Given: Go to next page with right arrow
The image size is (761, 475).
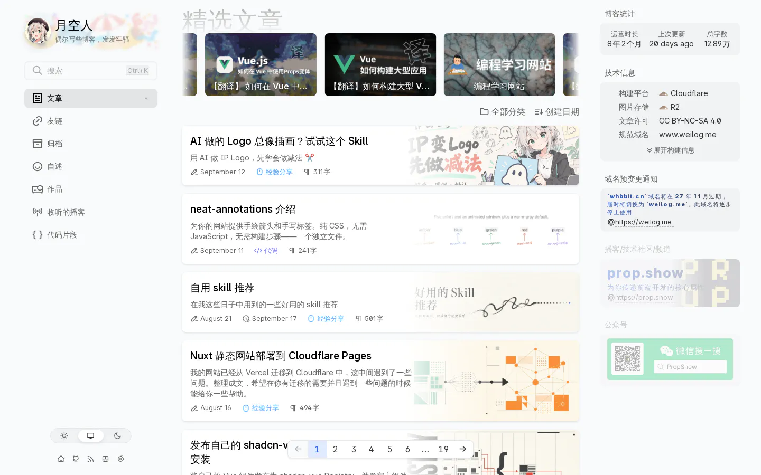Looking at the screenshot, I should coord(462,449).
